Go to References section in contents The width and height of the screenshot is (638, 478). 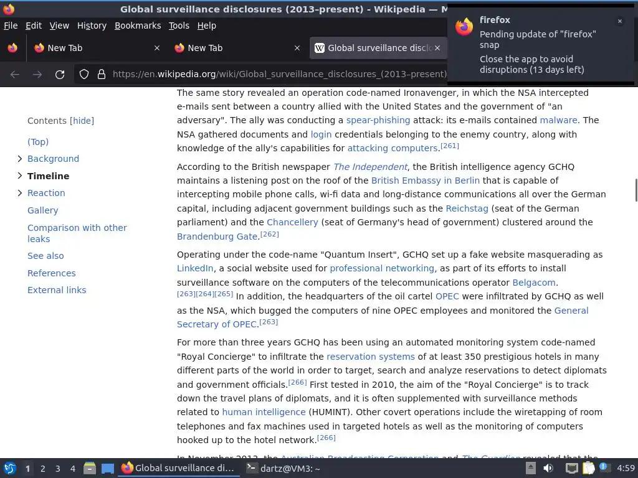tap(51, 273)
